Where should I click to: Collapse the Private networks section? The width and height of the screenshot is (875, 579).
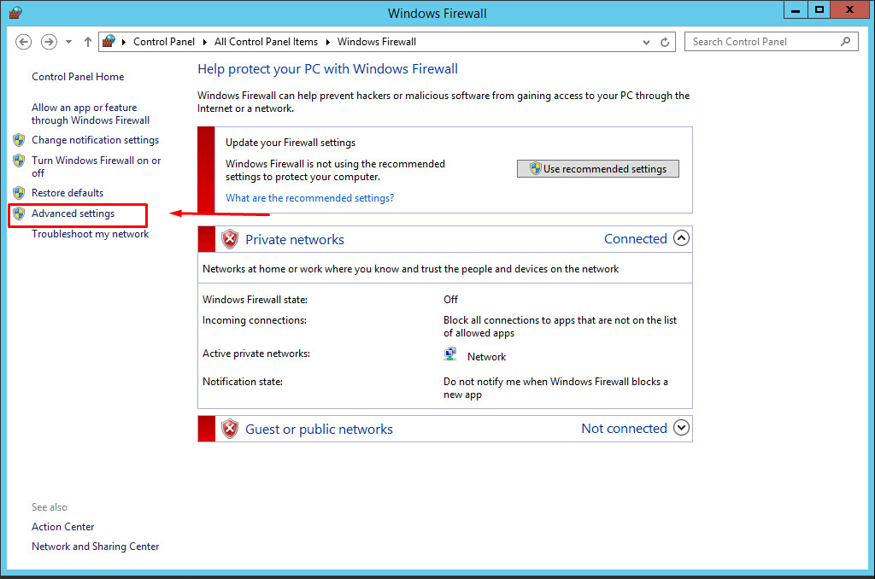[x=681, y=238]
